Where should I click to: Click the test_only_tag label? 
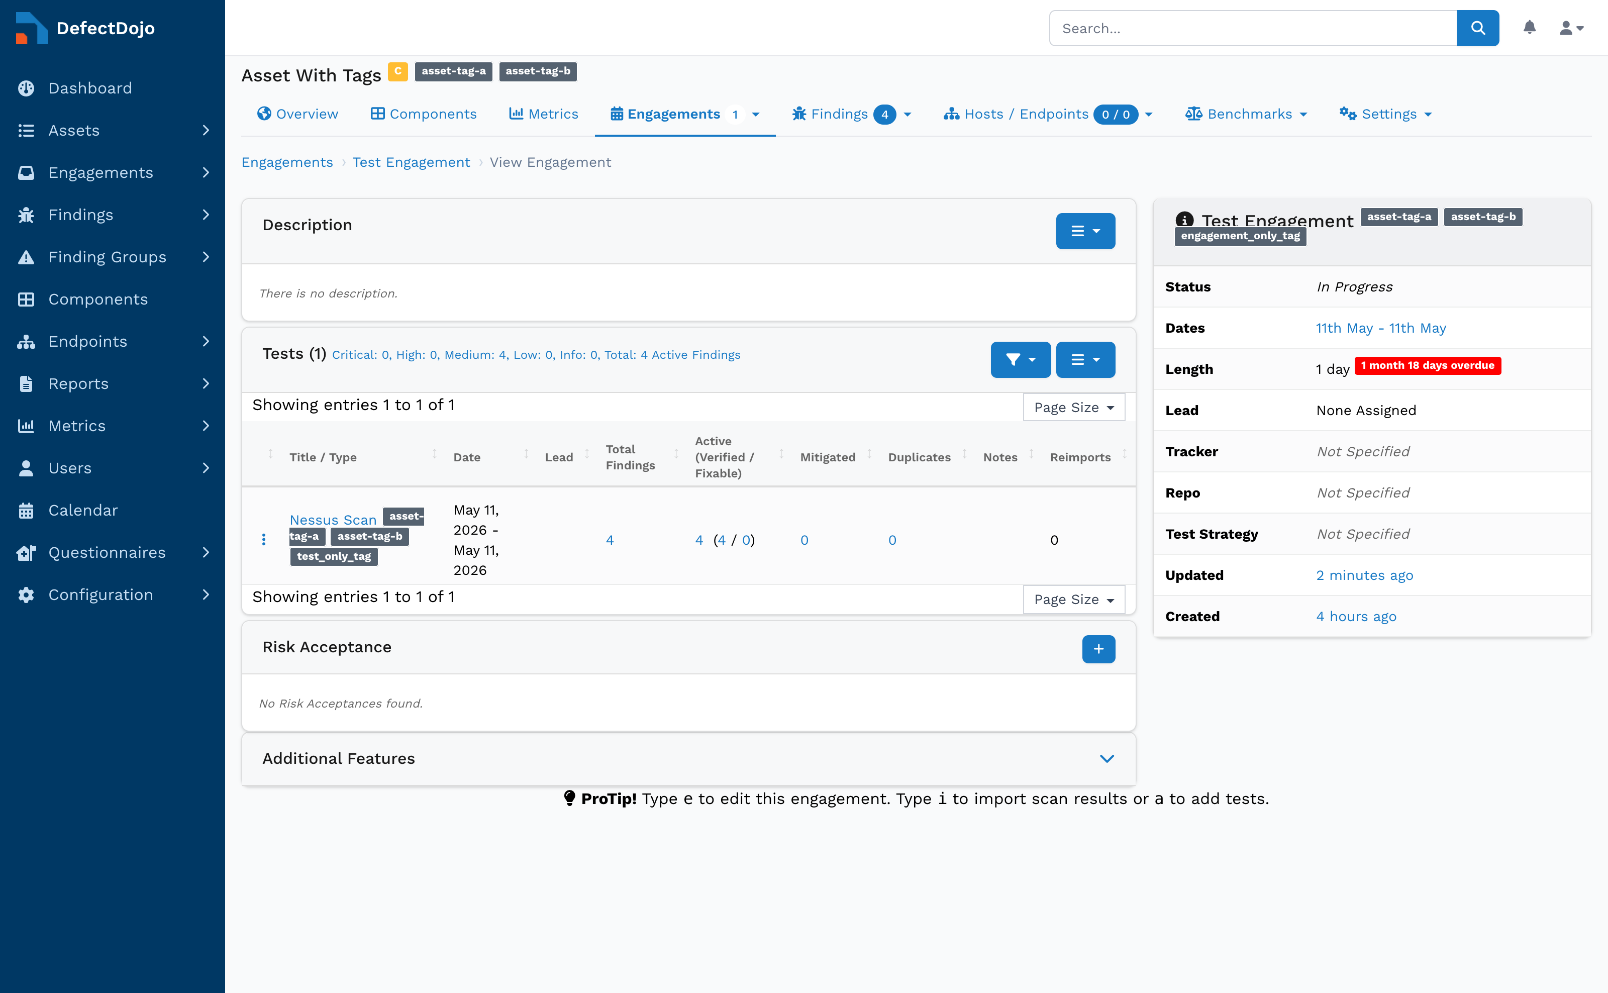click(334, 556)
